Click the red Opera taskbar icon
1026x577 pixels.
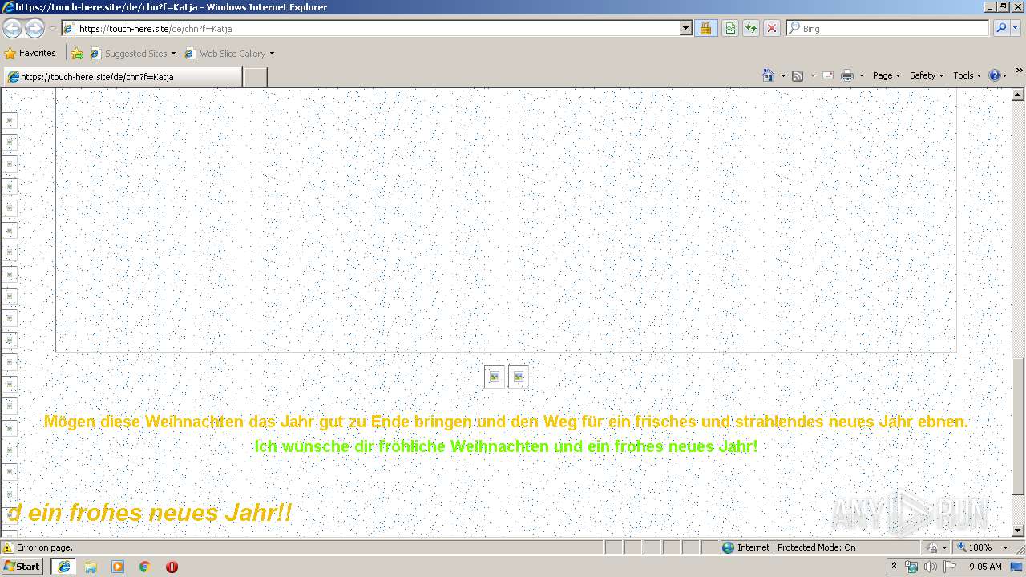click(172, 567)
